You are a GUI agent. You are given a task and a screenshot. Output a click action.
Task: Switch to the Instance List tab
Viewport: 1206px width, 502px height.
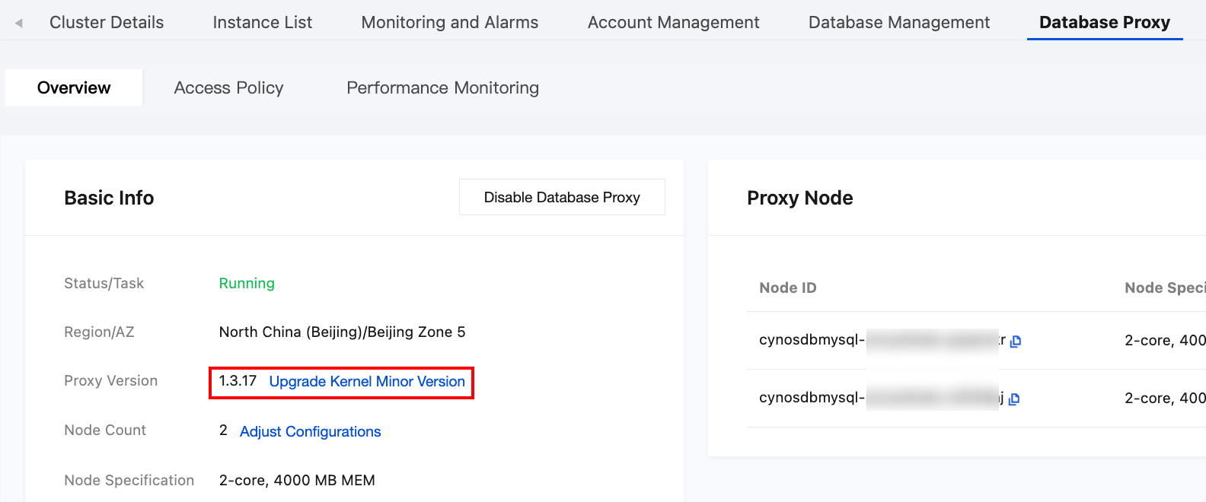pyautogui.click(x=263, y=23)
